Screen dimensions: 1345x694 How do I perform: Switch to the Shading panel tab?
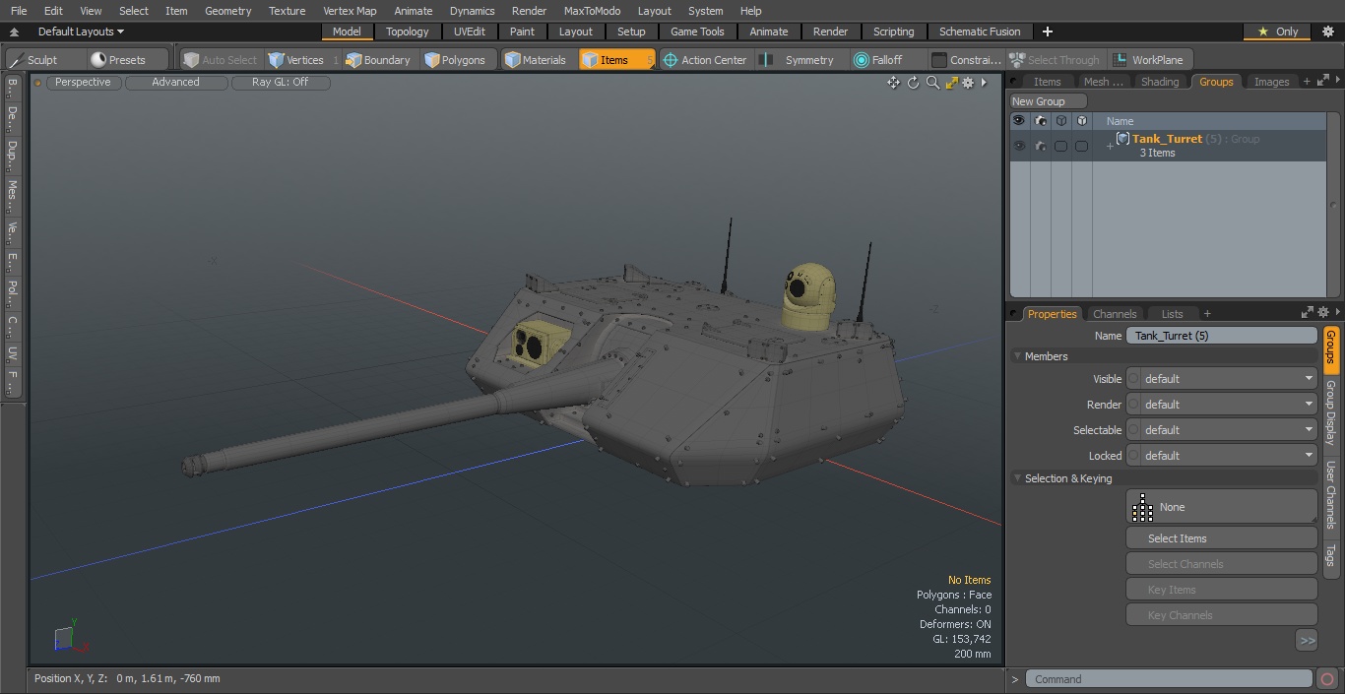click(x=1160, y=82)
